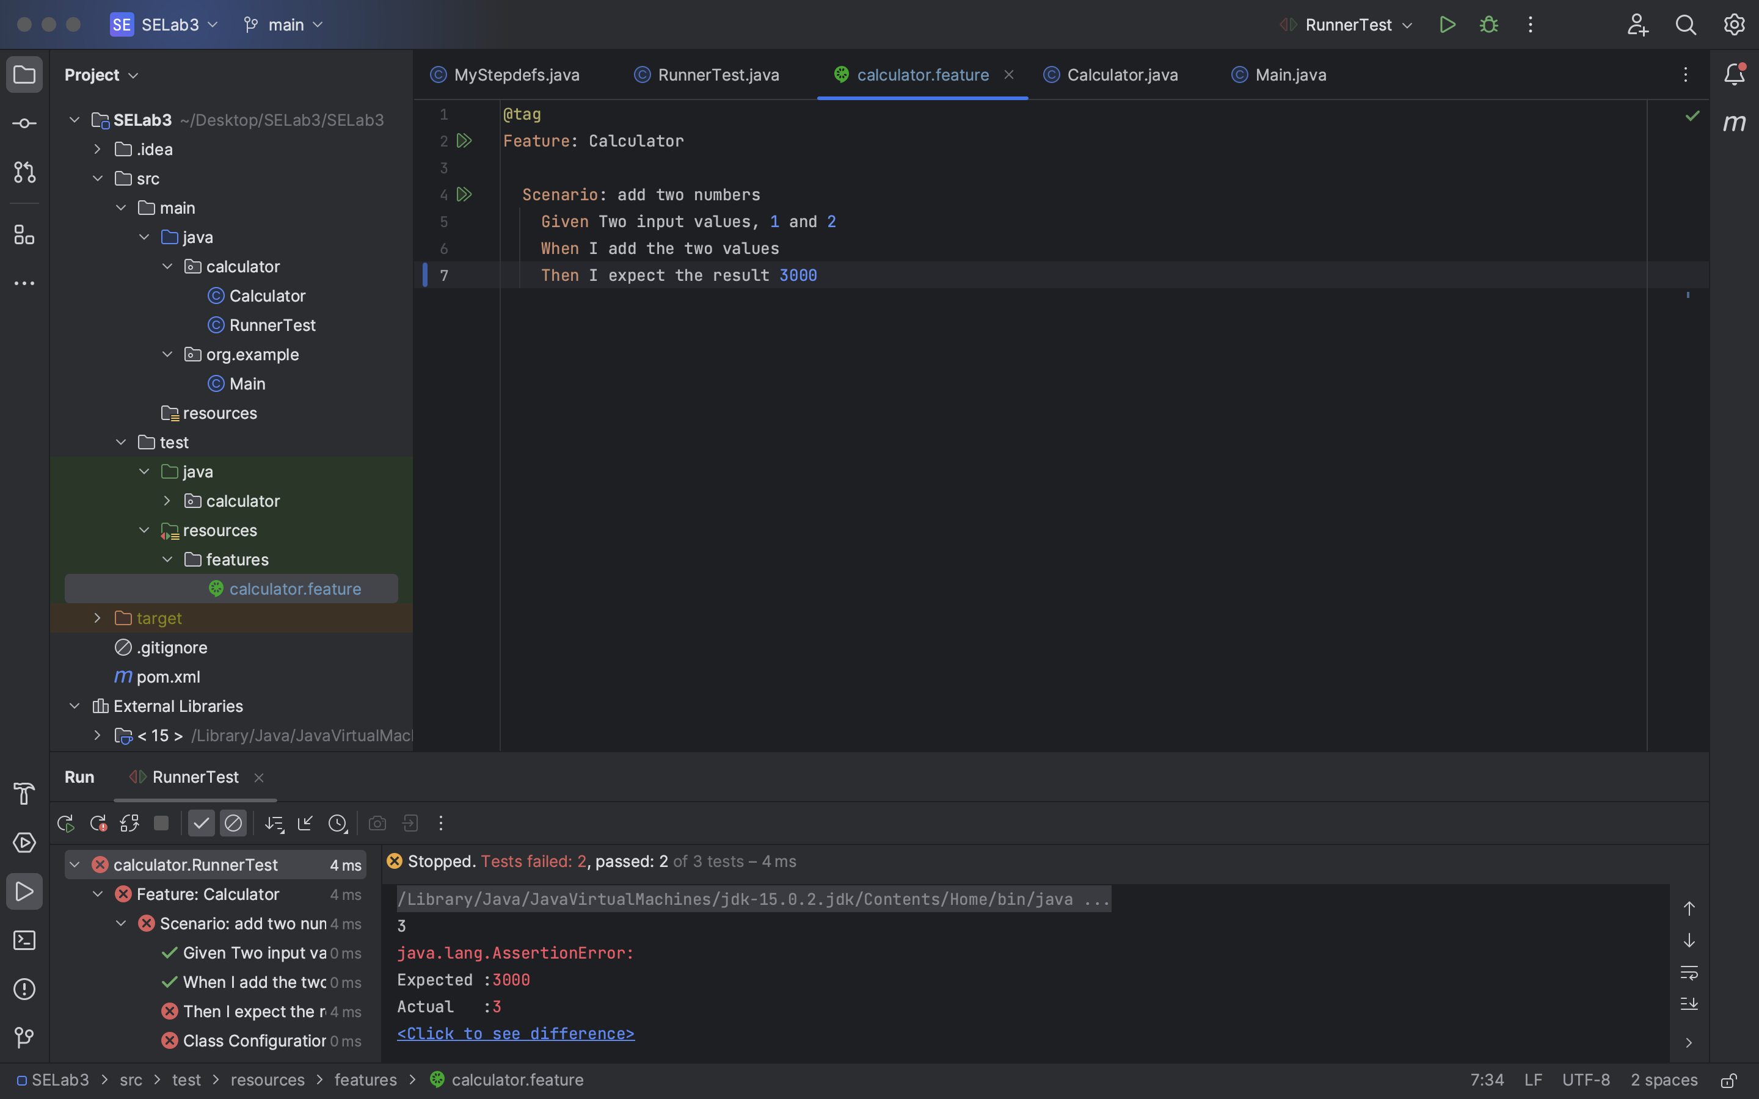Viewport: 1759px width, 1099px height.
Task: Switch to the MyStepdefs.java tab
Action: pyautogui.click(x=515, y=74)
